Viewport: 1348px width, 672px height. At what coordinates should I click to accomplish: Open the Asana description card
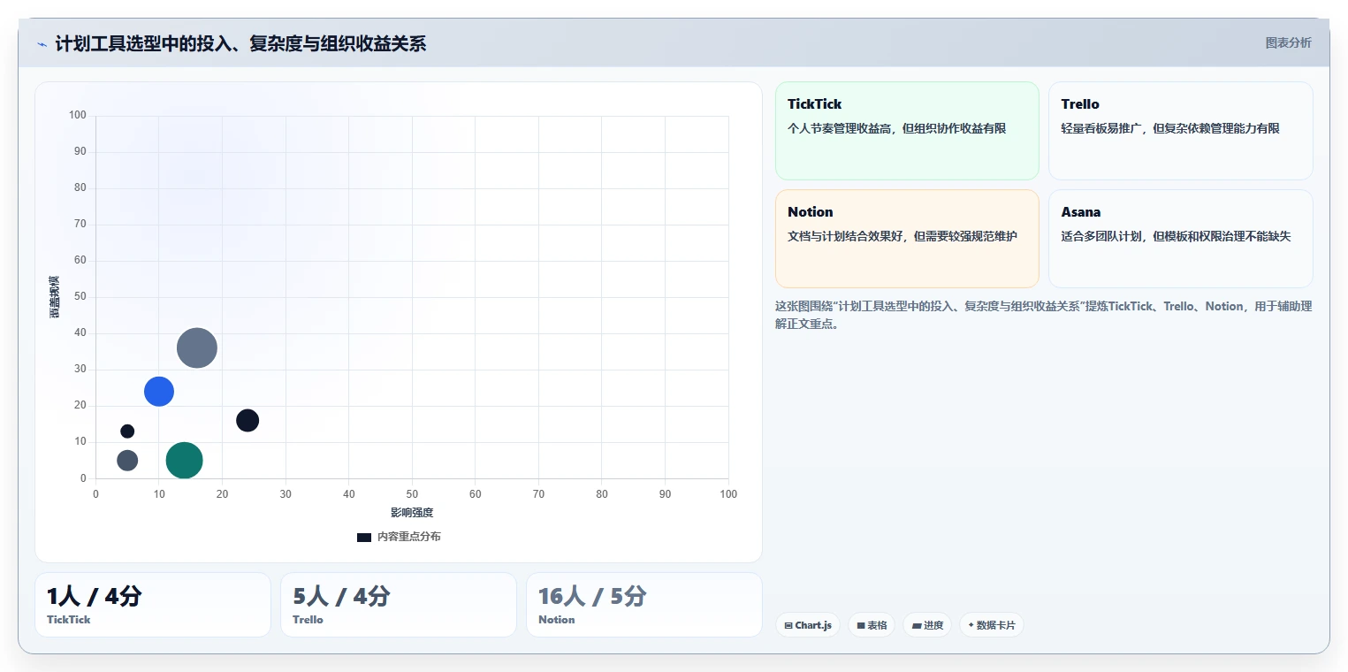[1180, 239]
